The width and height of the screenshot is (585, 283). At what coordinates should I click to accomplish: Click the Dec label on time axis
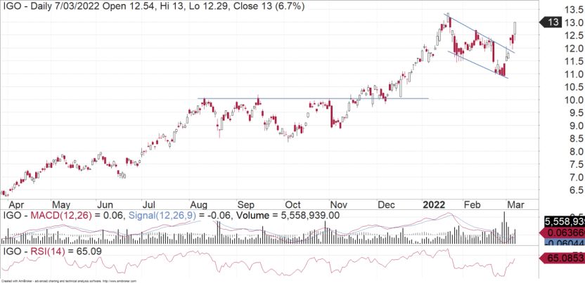pos(387,205)
